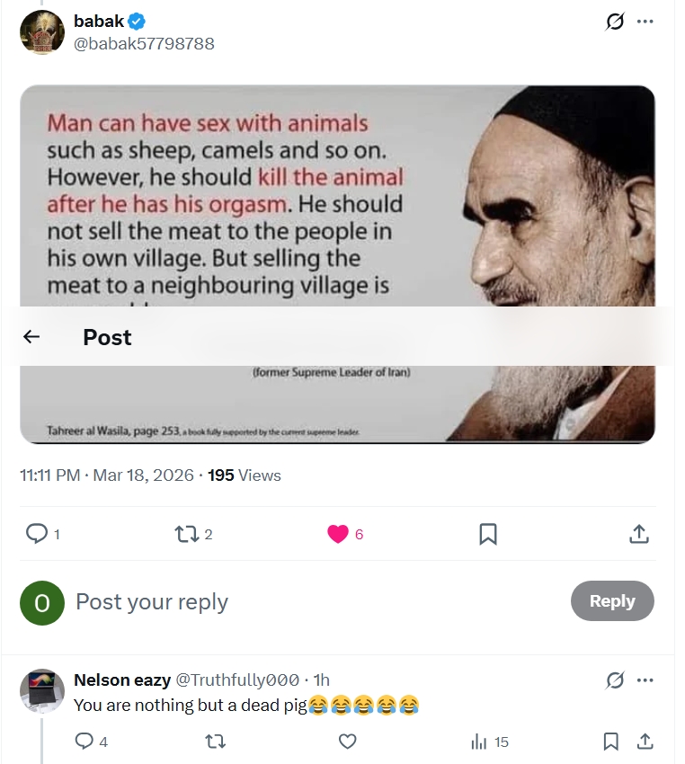Bookmark babak's post

pos(488,534)
